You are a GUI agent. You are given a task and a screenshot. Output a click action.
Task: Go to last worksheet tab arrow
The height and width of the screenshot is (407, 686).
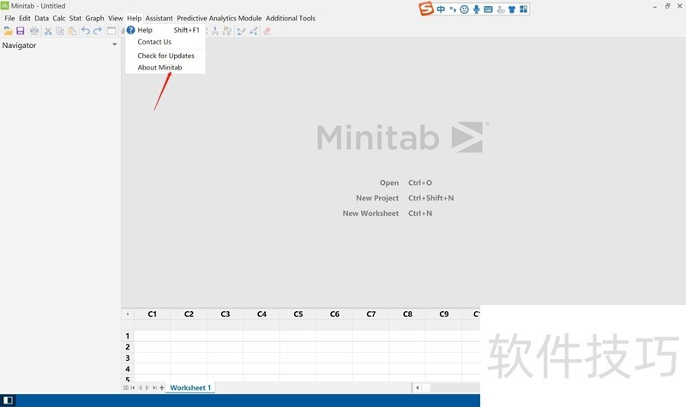point(154,388)
